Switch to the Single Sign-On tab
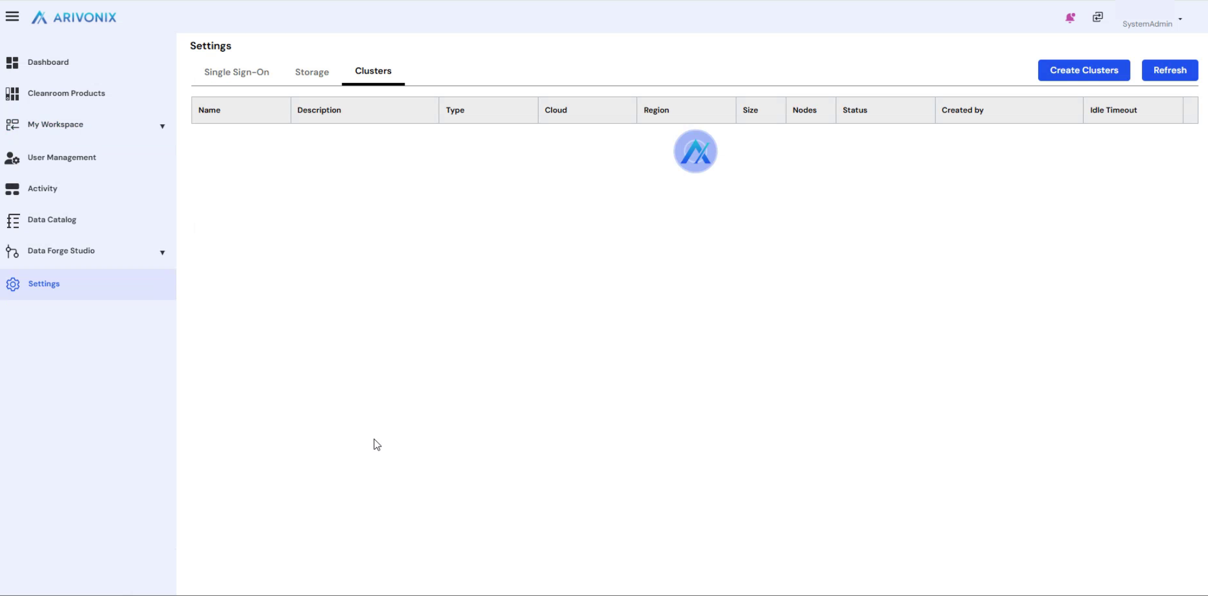 coord(237,72)
